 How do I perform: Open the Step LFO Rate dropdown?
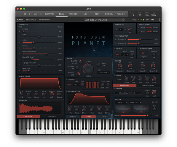pos(77,85)
